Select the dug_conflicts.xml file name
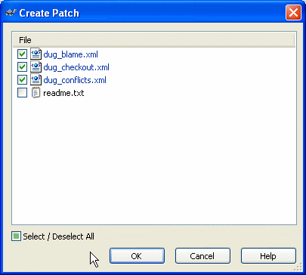Screen dimensions: 306x275 75,80
